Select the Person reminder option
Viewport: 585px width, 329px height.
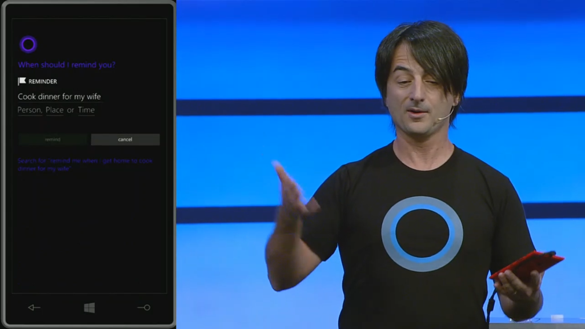tap(30, 110)
